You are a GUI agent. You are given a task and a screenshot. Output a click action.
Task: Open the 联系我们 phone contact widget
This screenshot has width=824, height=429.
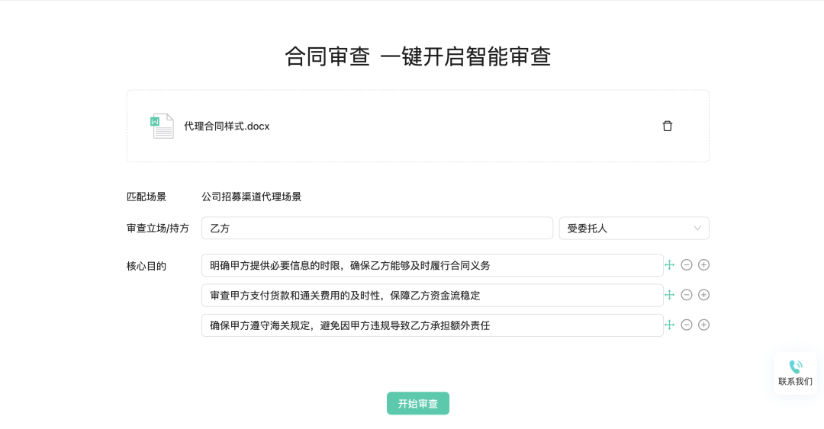pos(795,373)
